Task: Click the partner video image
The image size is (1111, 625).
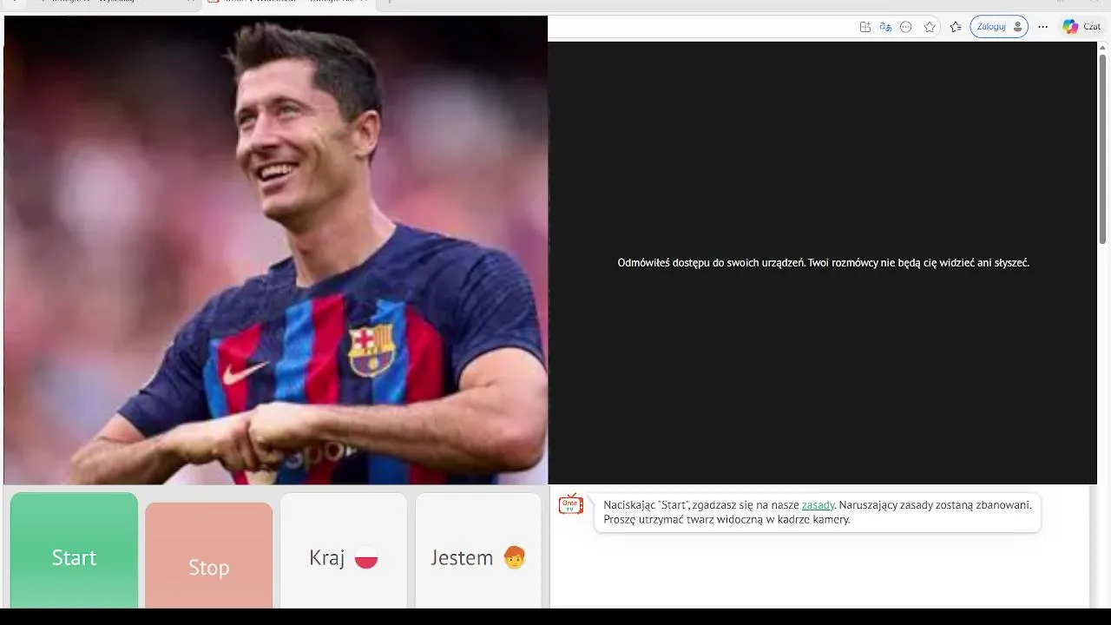Action: click(x=276, y=250)
